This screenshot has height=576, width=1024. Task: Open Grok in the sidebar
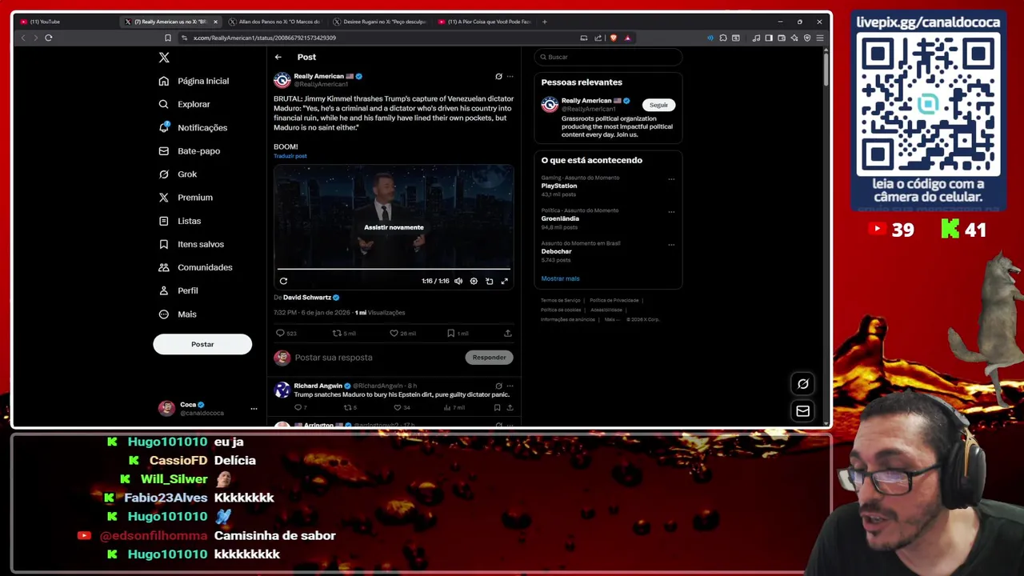click(x=178, y=174)
